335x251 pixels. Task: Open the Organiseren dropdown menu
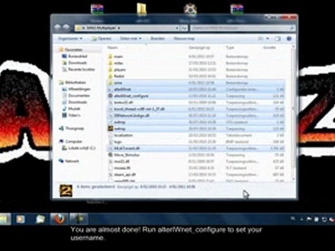pos(70,39)
